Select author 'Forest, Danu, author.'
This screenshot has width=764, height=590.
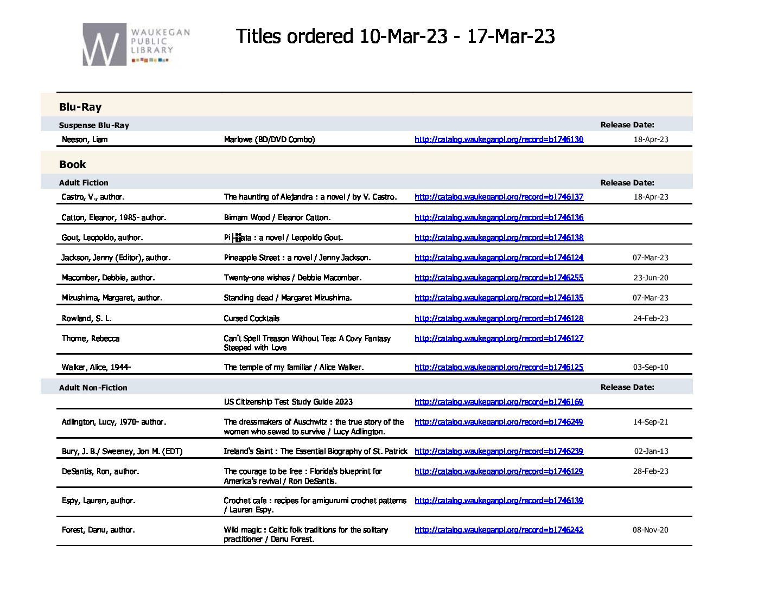[x=98, y=530]
